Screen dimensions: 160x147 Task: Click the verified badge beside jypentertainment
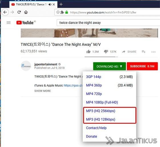click(59, 64)
